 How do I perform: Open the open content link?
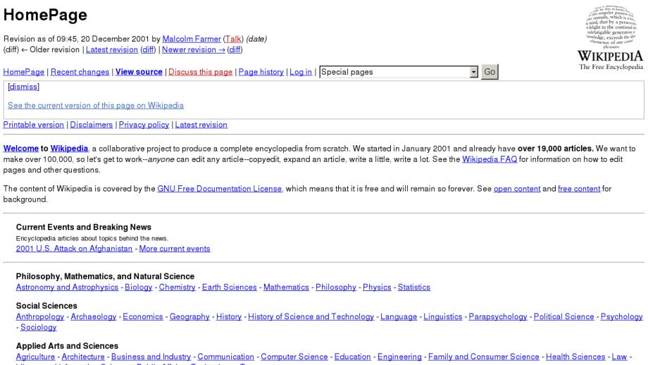tap(517, 189)
